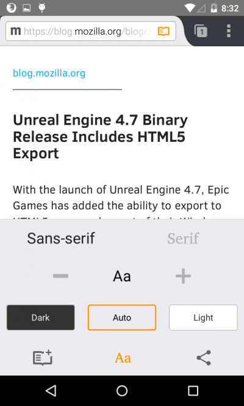This screenshot has width=244, height=406.
Task: Switch font to Sans-serif
Action: click(61, 238)
